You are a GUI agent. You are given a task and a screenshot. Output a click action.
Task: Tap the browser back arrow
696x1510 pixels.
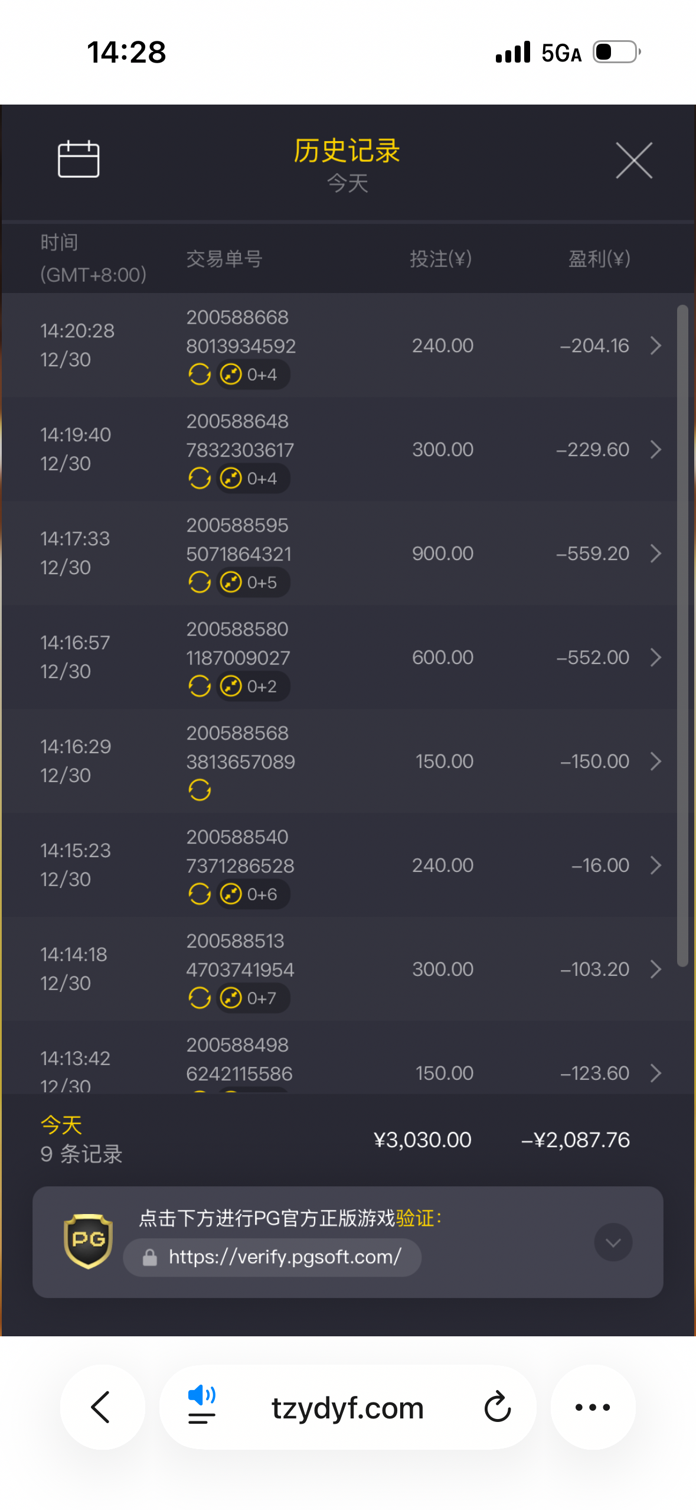coord(102,1407)
